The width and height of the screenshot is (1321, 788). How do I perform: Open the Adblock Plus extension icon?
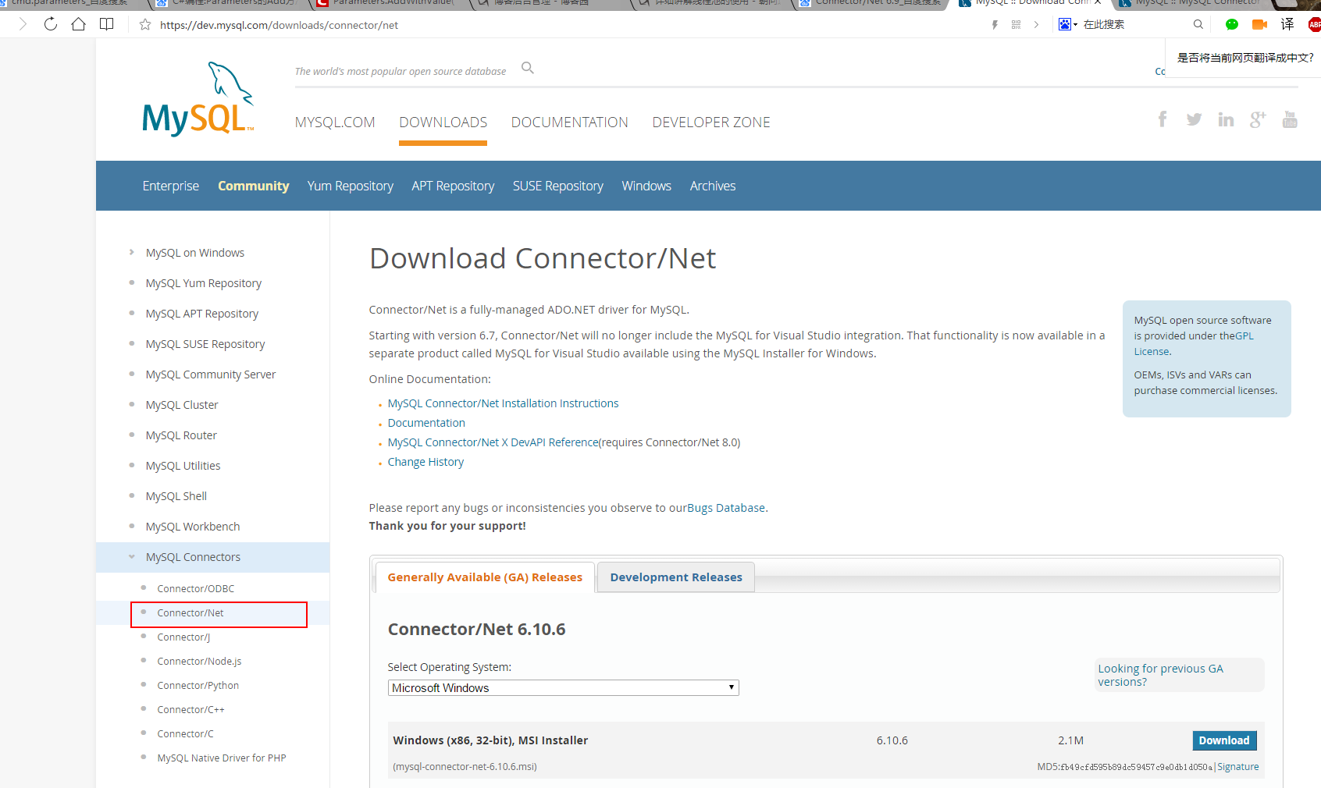pos(1315,25)
